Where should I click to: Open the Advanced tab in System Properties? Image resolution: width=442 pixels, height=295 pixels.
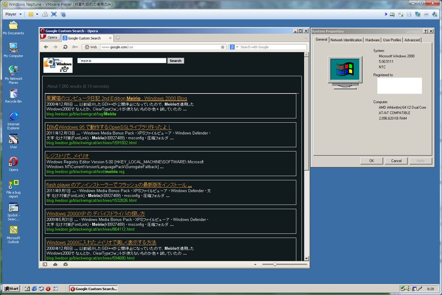click(412, 40)
